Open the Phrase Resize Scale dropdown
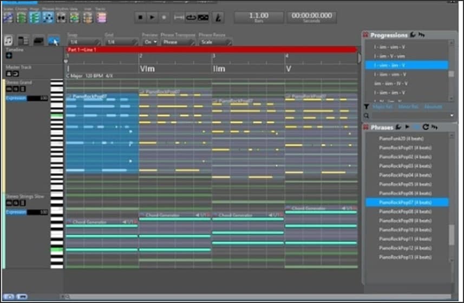The width and height of the screenshot is (464, 303). point(215,42)
